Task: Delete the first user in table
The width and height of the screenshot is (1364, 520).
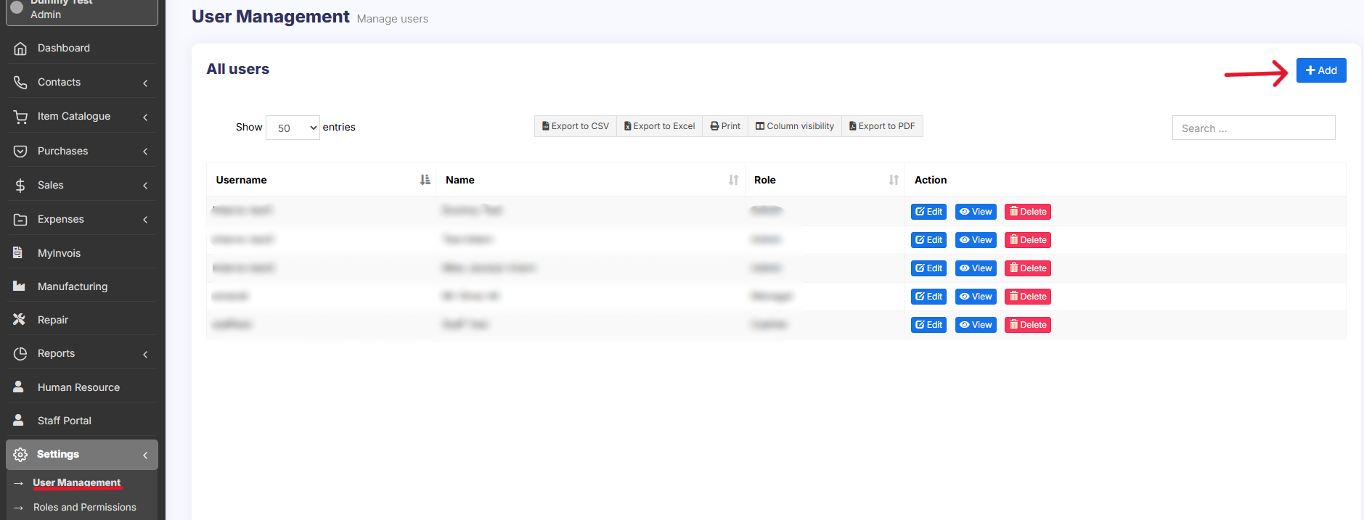Action: point(1027,212)
